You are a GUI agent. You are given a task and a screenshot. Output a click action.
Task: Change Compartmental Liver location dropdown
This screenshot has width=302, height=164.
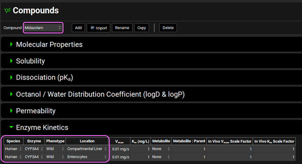tap(87, 149)
